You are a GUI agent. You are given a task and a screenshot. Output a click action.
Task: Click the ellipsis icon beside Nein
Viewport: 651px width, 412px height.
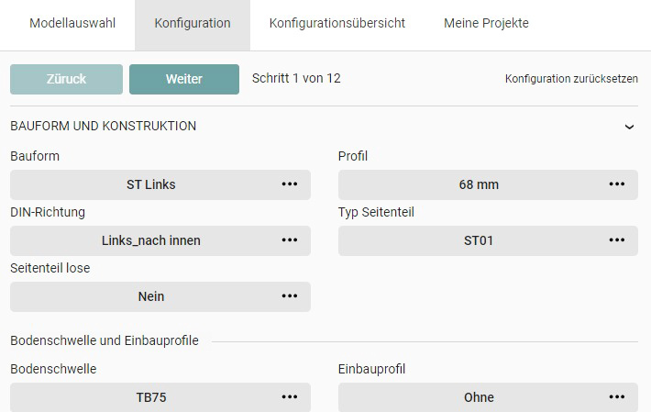pos(290,296)
